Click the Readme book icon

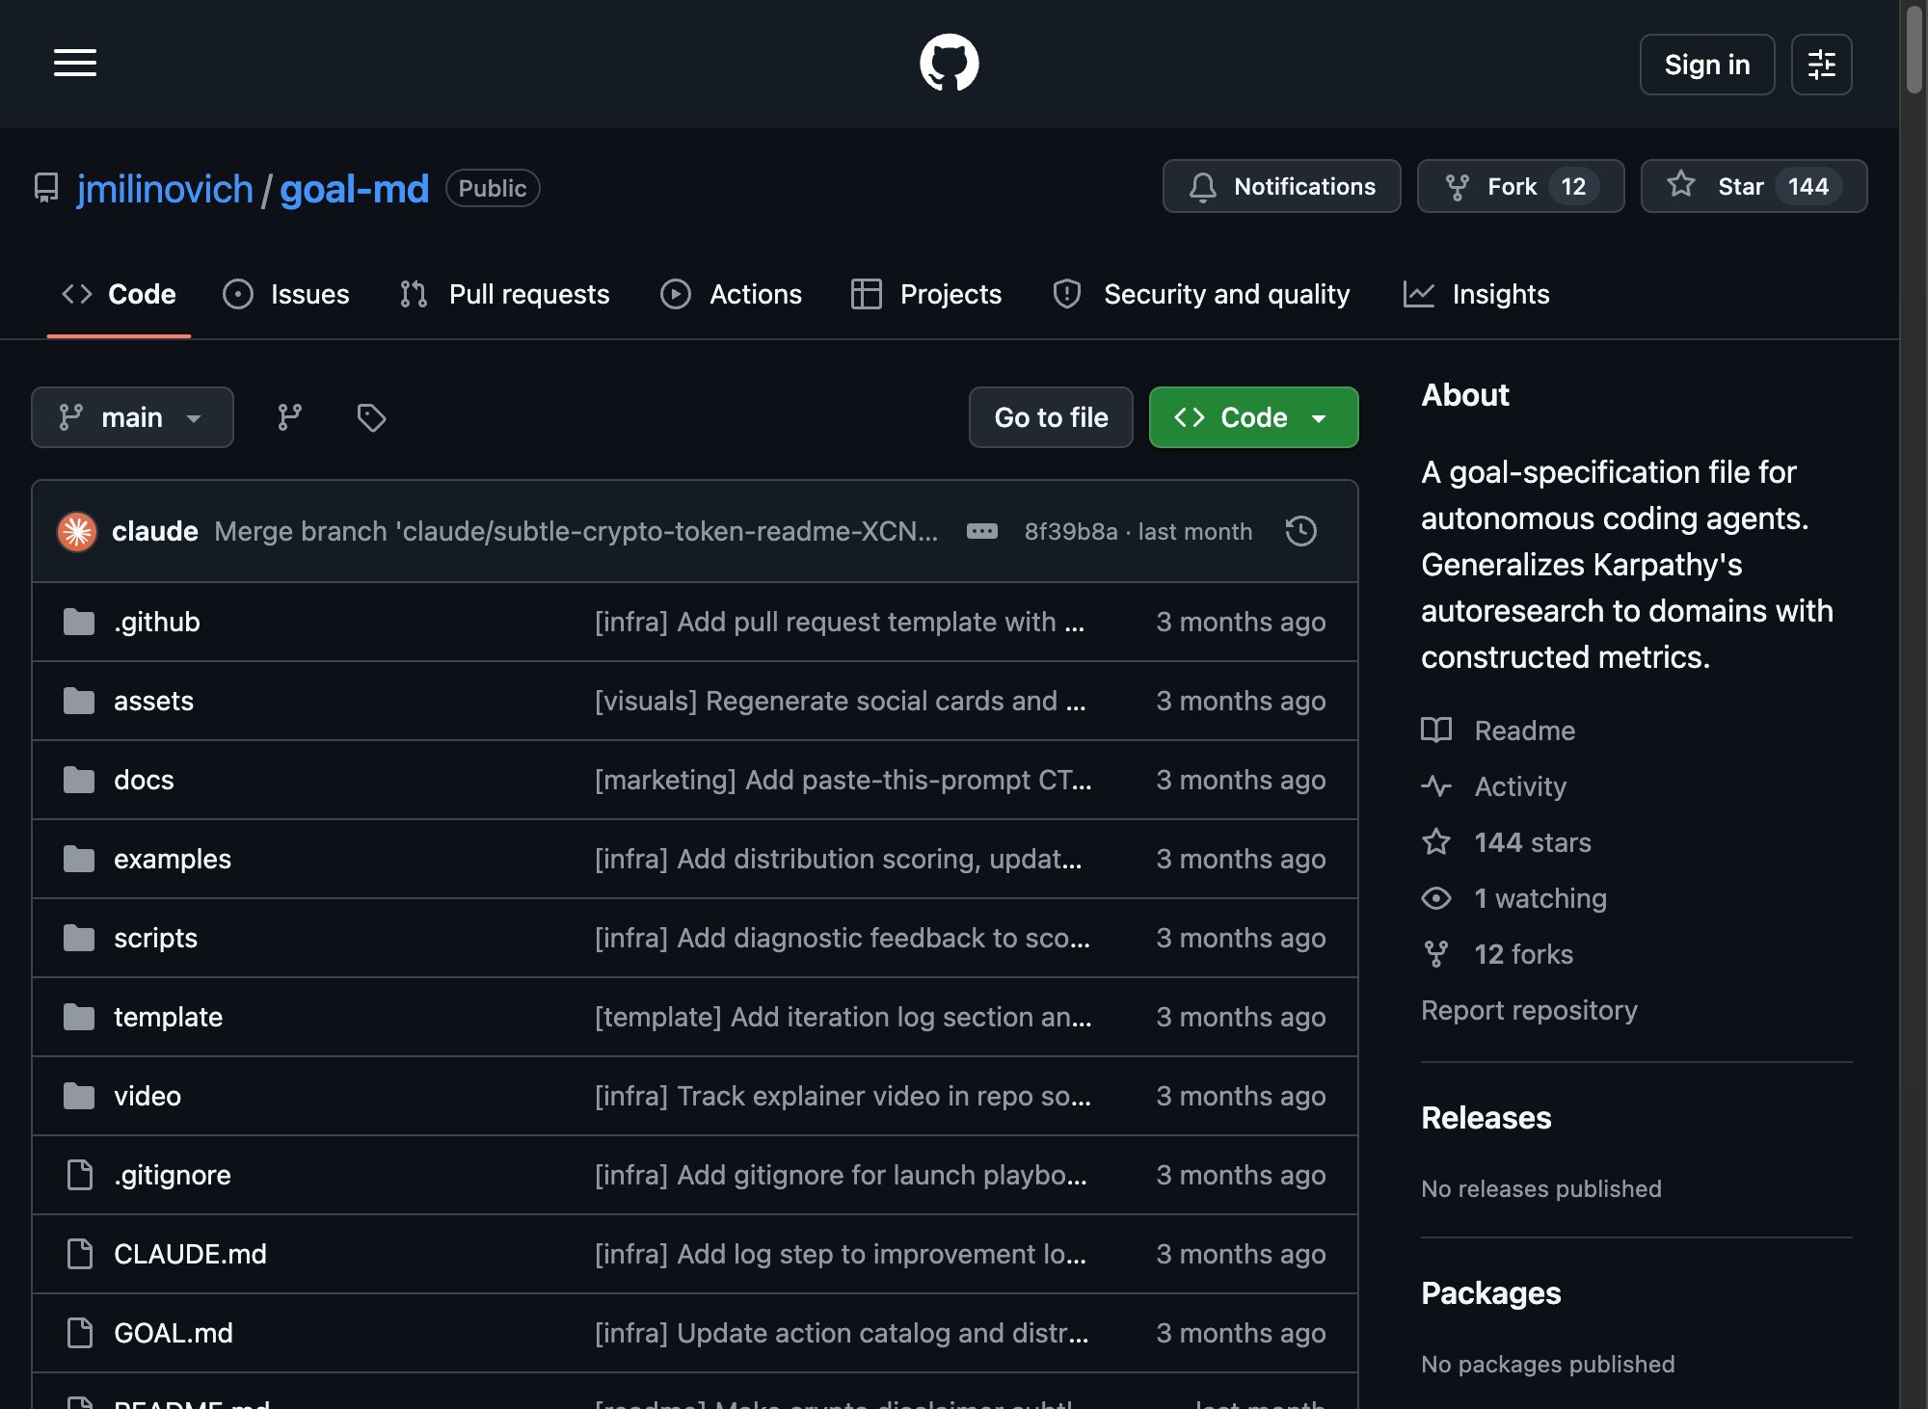click(1436, 731)
